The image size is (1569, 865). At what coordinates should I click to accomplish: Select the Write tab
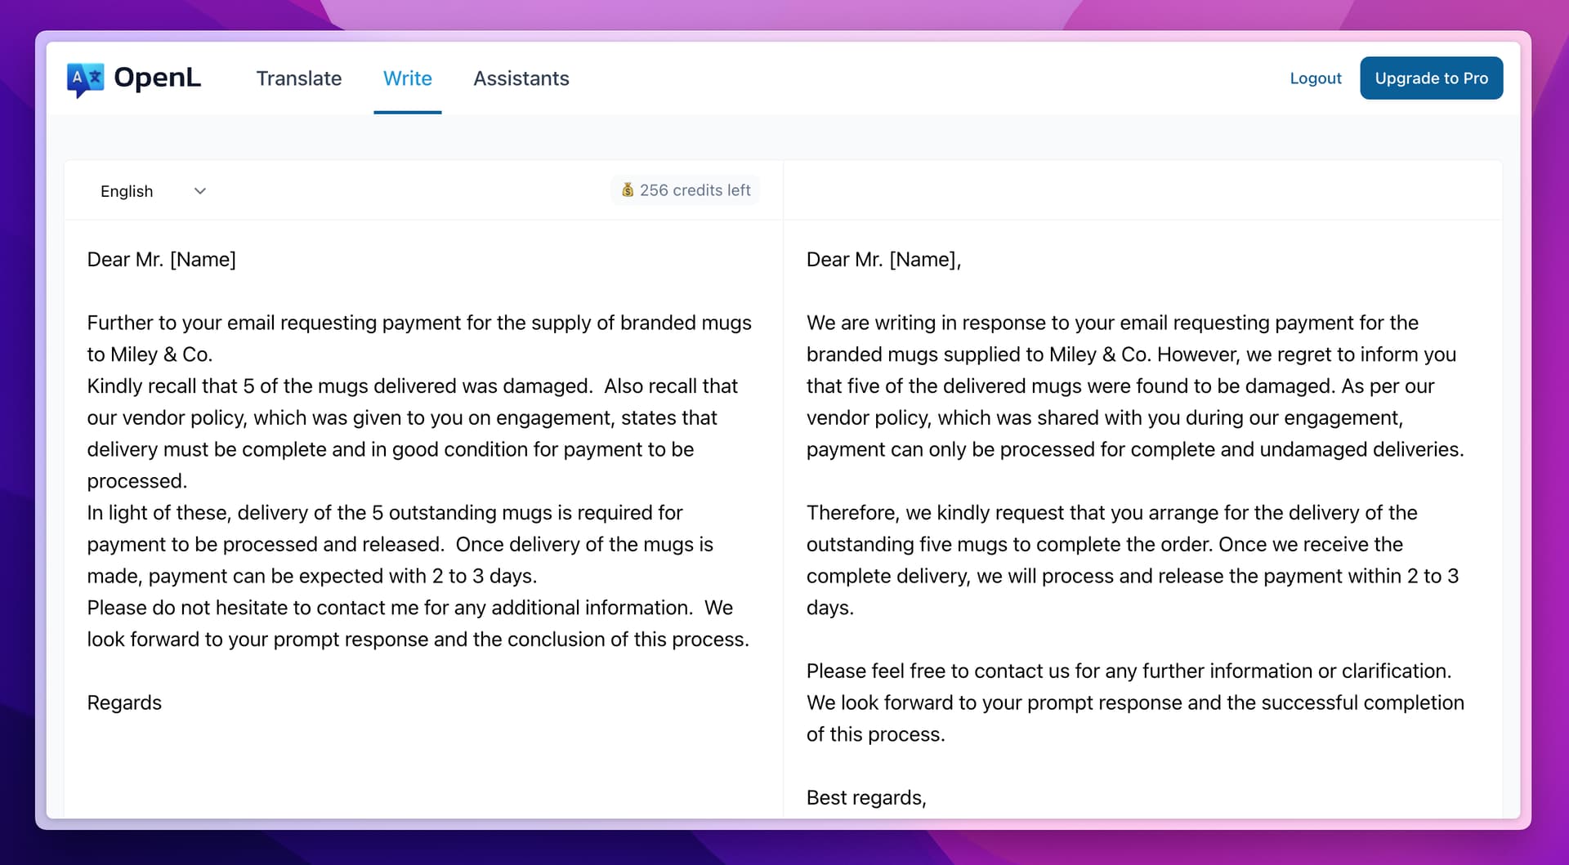(x=407, y=78)
